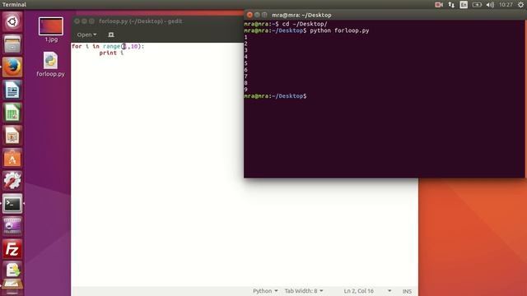Open the Ubuntu Dash search launcher

(x=12, y=22)
